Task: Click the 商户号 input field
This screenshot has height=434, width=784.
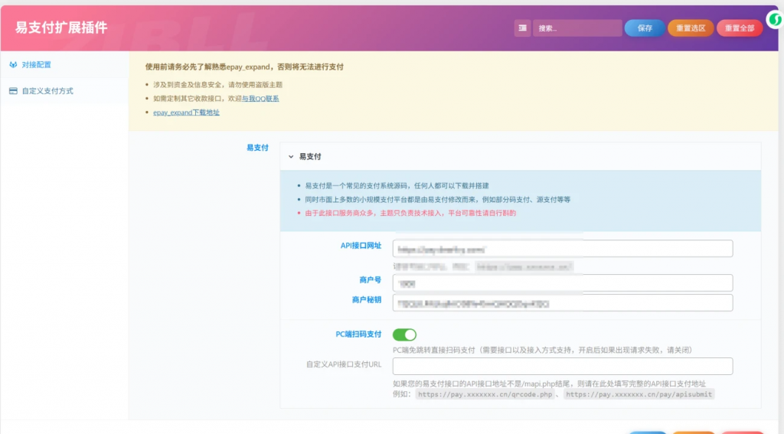Action: (x=562, y=283)
